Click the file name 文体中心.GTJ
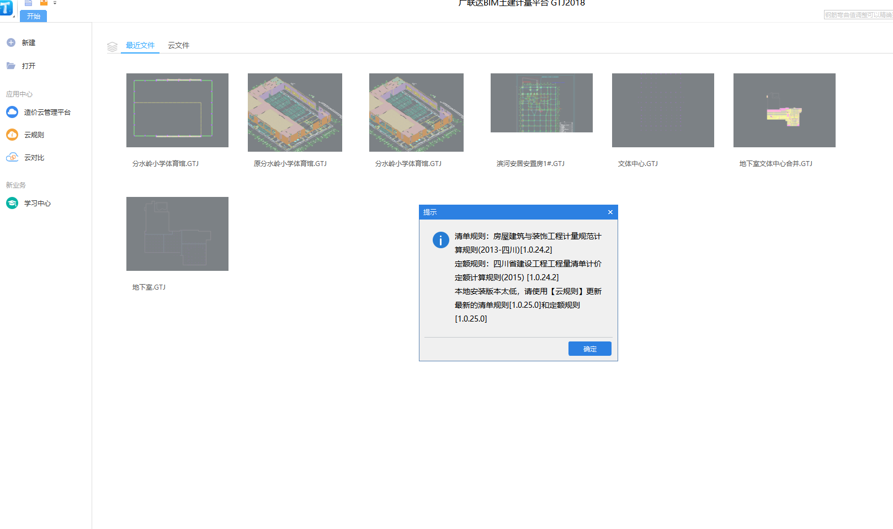Viewport: 893px width, 529px height. pos(638,163)
